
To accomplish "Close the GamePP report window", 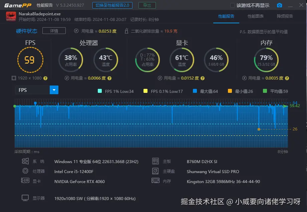I will [301, 5].
